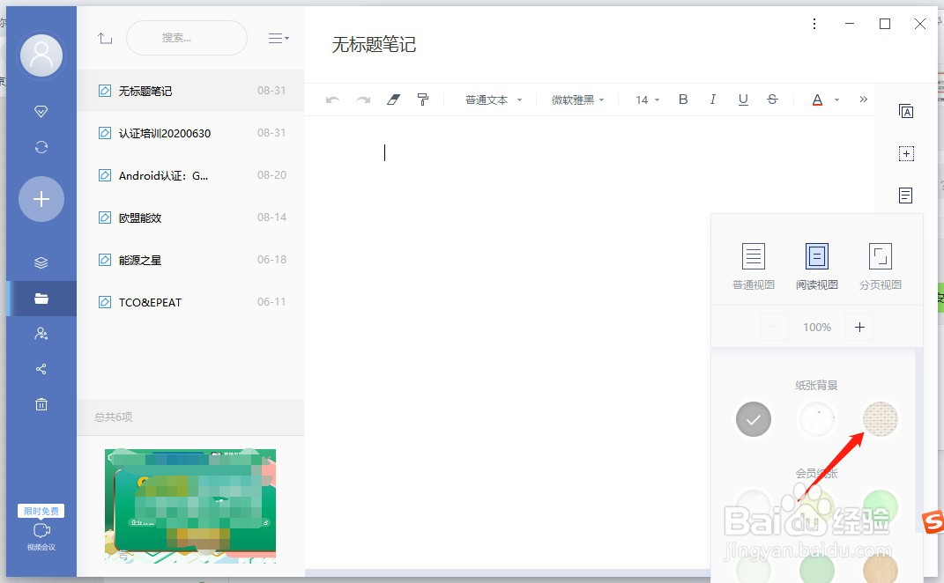Select the format painter tool

tap(423, 100)
